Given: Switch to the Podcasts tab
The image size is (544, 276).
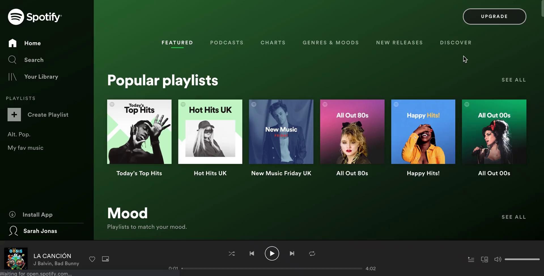Looking at the screenshot, I should [227, 43].
